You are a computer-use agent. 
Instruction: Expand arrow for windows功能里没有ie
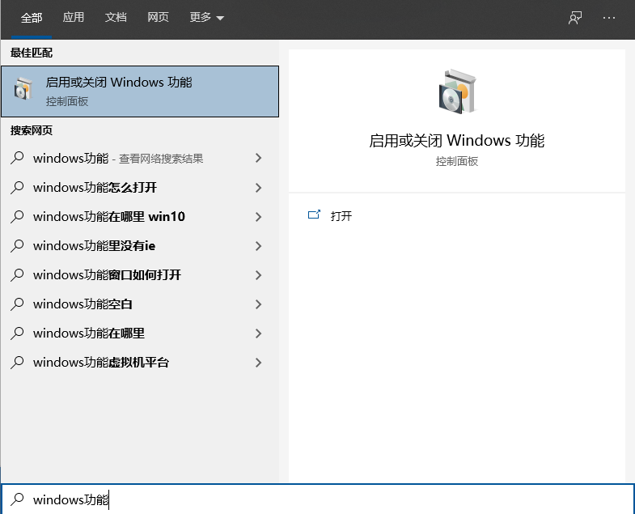[258, 246]
